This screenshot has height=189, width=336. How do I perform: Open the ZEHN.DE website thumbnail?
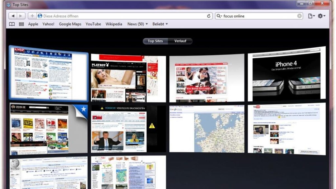click(x=49, y=129)
